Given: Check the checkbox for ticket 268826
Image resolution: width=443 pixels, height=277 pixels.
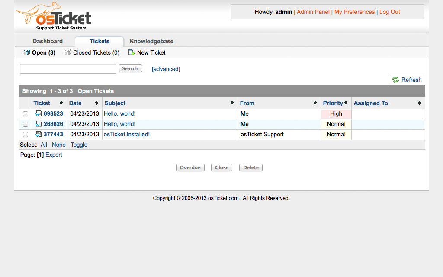Looking at the screenshot, I should point(25,124).
